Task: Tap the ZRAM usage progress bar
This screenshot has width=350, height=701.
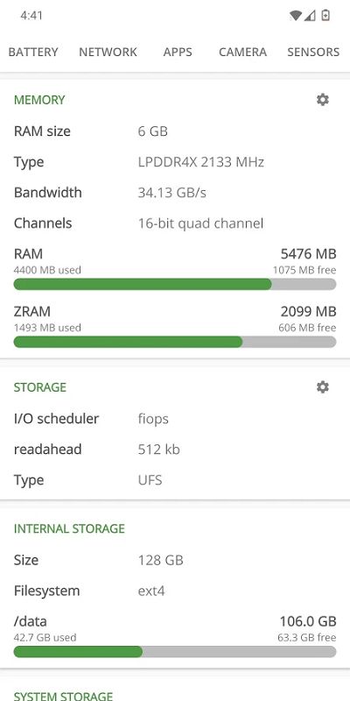Action: pyautogui.click(x=175, y=342)
